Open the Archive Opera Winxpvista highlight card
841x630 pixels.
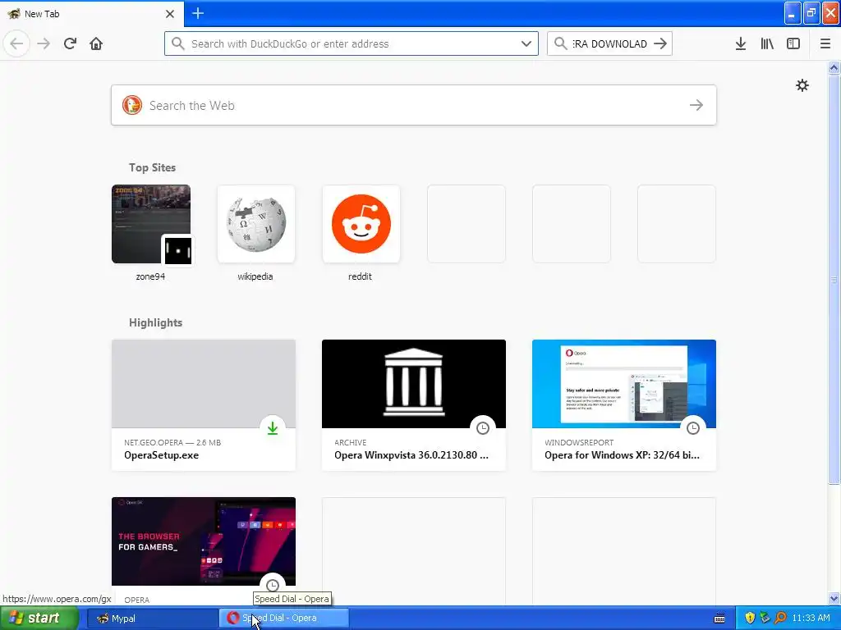414,405
